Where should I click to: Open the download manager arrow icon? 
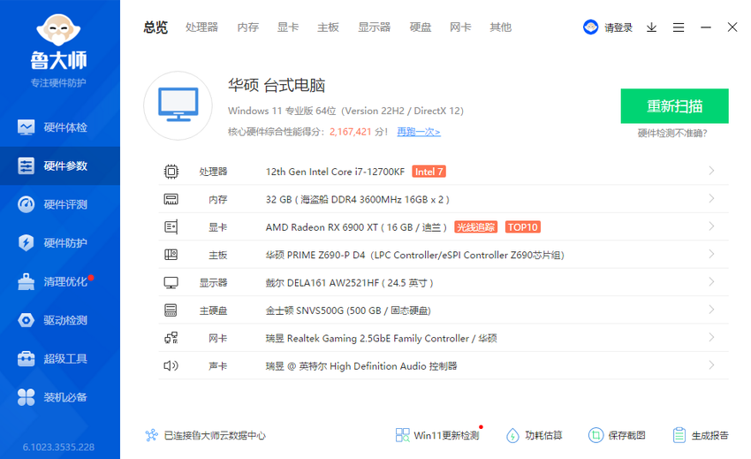tap(651, 27)
